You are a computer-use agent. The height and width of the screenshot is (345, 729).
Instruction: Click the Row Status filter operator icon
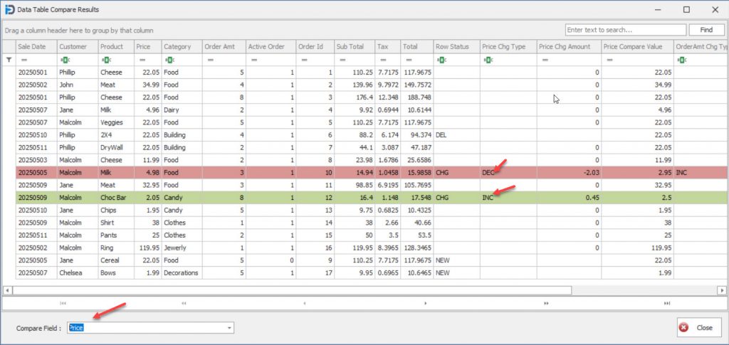[x=441, y=60]
